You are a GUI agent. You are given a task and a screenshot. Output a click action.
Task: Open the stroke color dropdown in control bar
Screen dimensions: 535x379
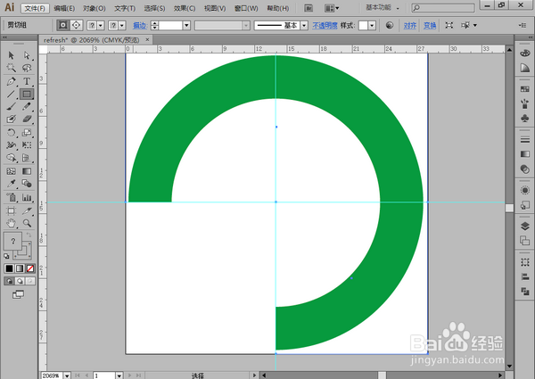(122, 25)
